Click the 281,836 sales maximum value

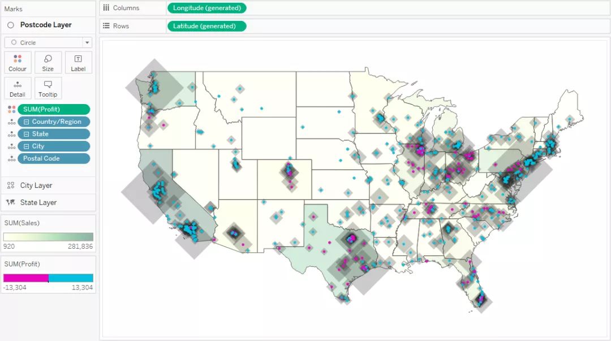pyautogui.click(x=80, y=247)
